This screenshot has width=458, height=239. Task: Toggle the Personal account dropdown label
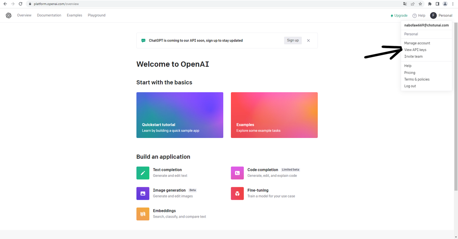445,16
